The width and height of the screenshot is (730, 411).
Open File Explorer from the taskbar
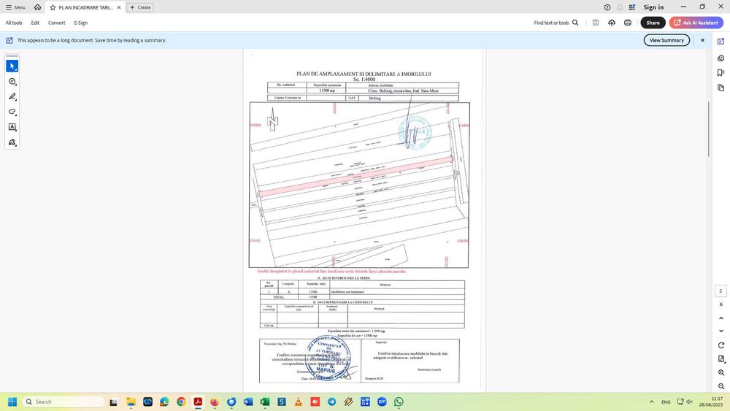coord(131,402)
